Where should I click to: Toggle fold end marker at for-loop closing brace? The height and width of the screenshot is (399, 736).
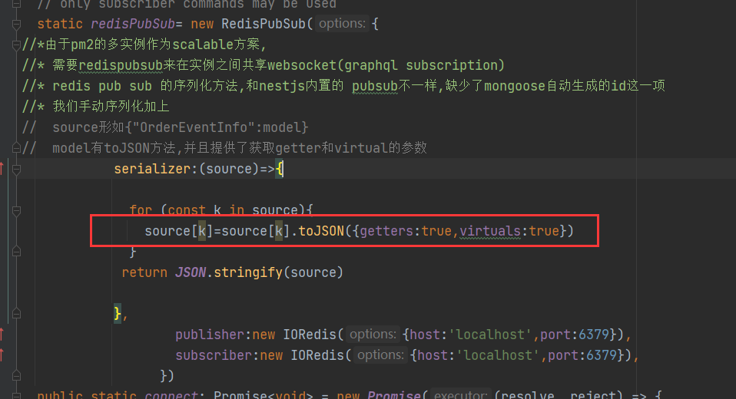[x=16, y=252]
